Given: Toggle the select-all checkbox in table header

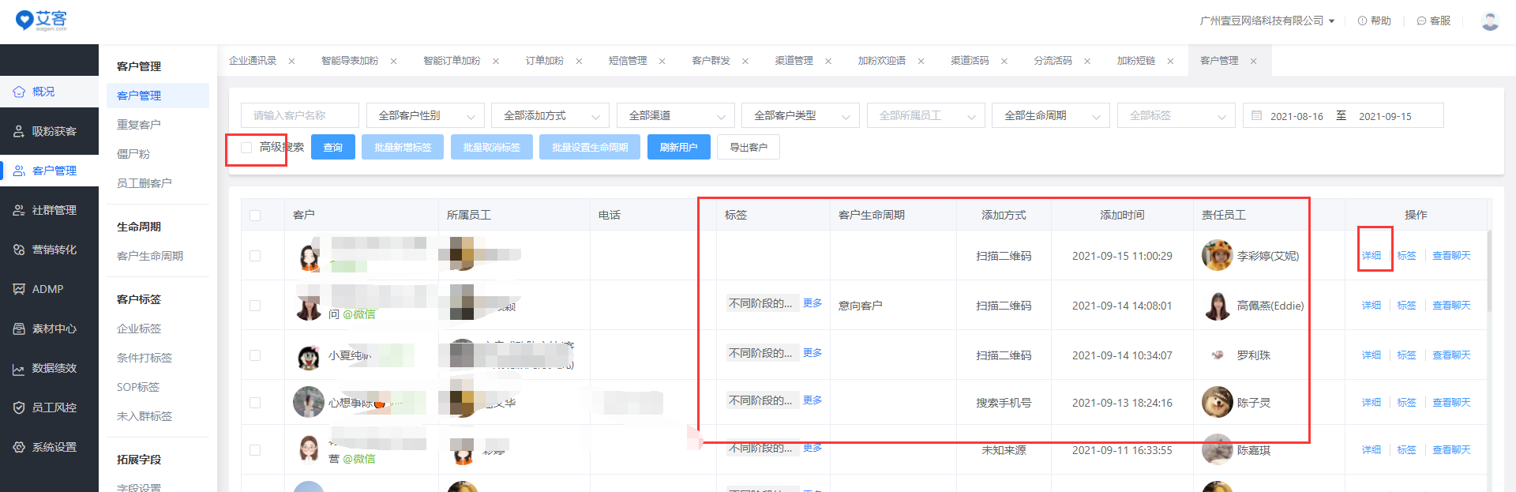Looking at the screenshot, I should pyautogui.click(x=255, y=215).
